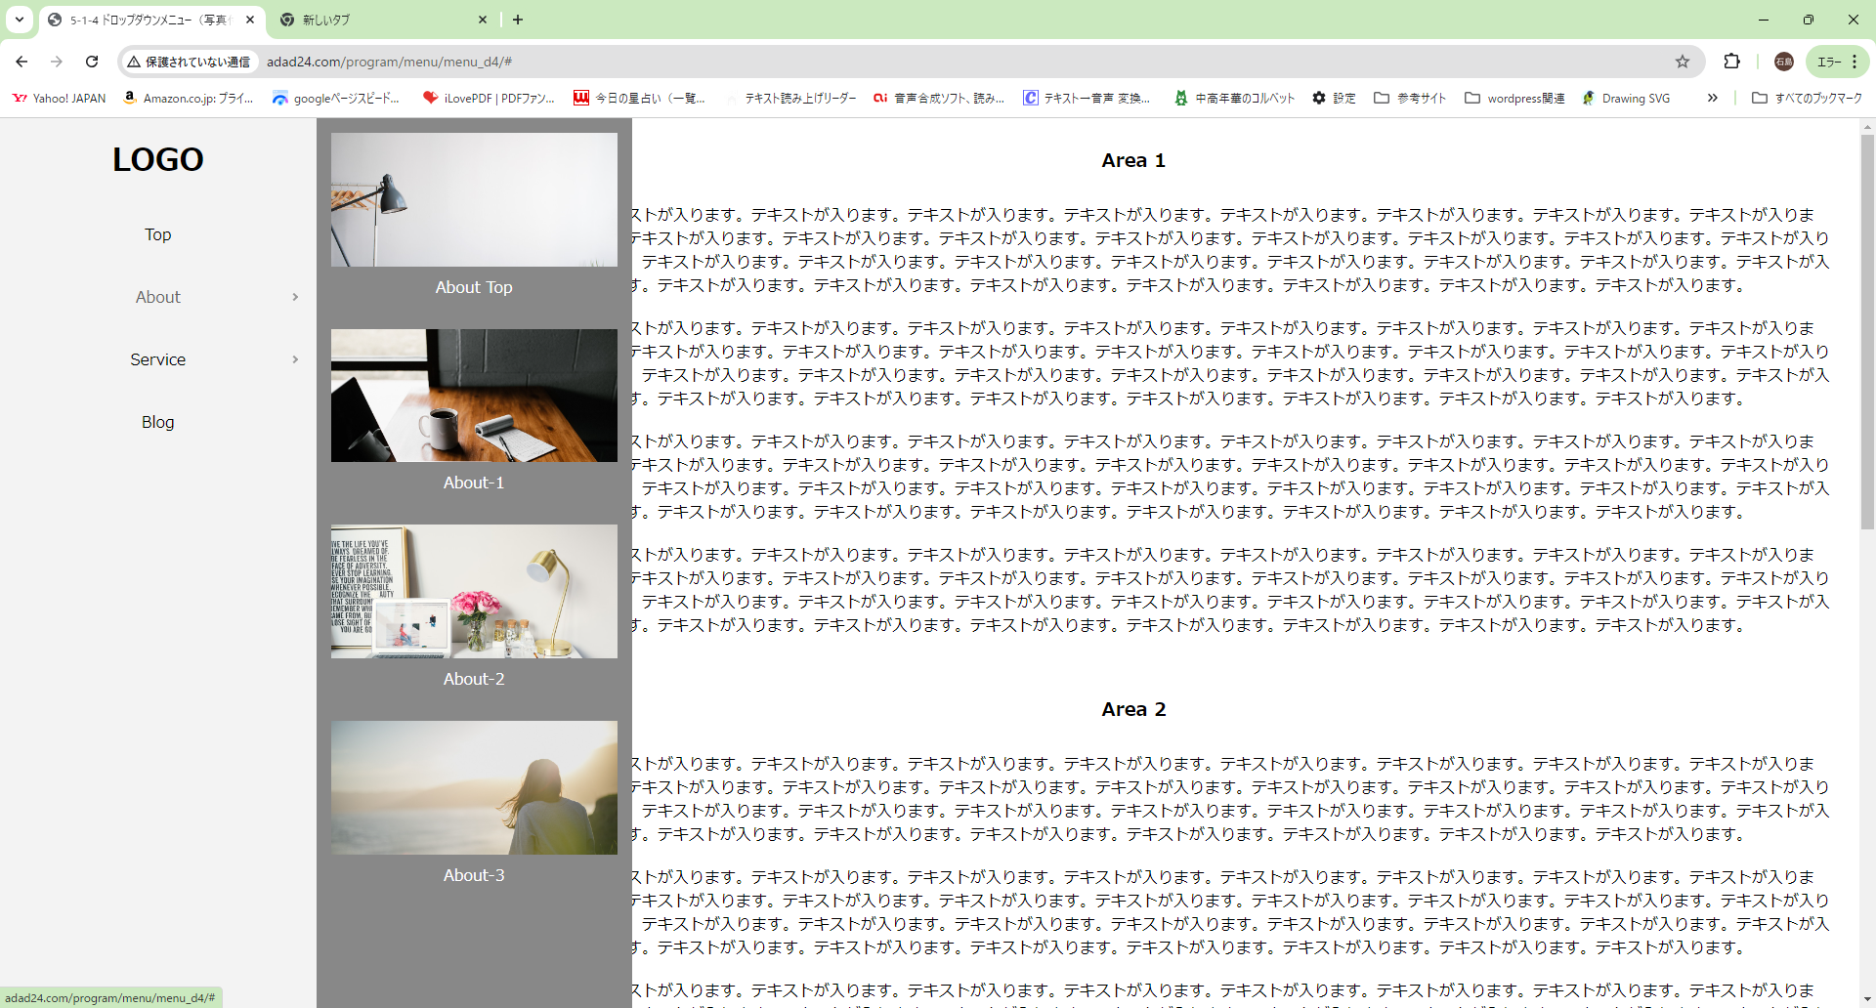The image size is (1876, 1008).
Task: Open the About-2 flowers photo thumbnail
Action: [474, 591]
